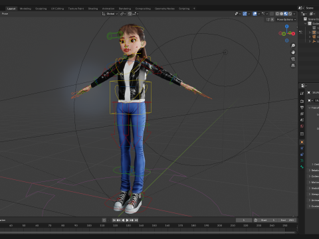
Task: Open the Scene selector icon dropdown
Action: click(x=301, y=8)
